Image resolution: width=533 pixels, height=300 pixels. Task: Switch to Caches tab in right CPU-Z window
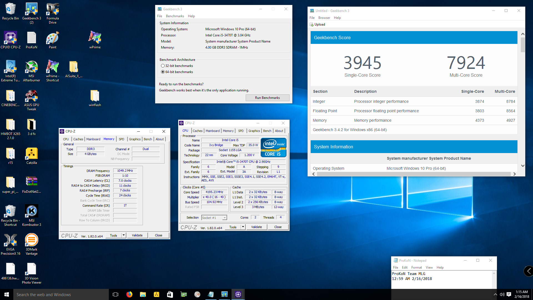tap(197, 131)
